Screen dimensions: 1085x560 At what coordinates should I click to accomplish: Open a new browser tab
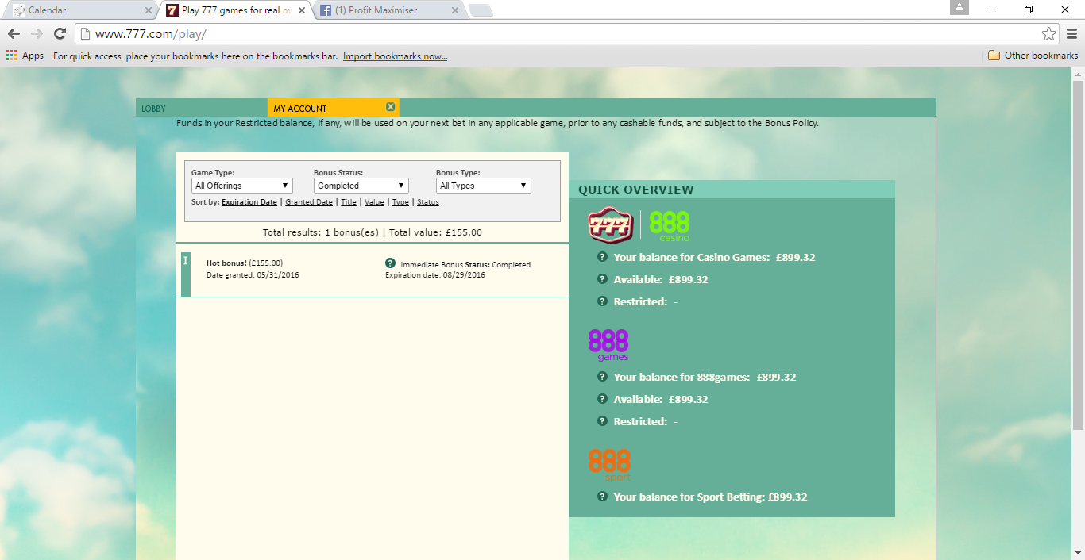click(481, 10)
